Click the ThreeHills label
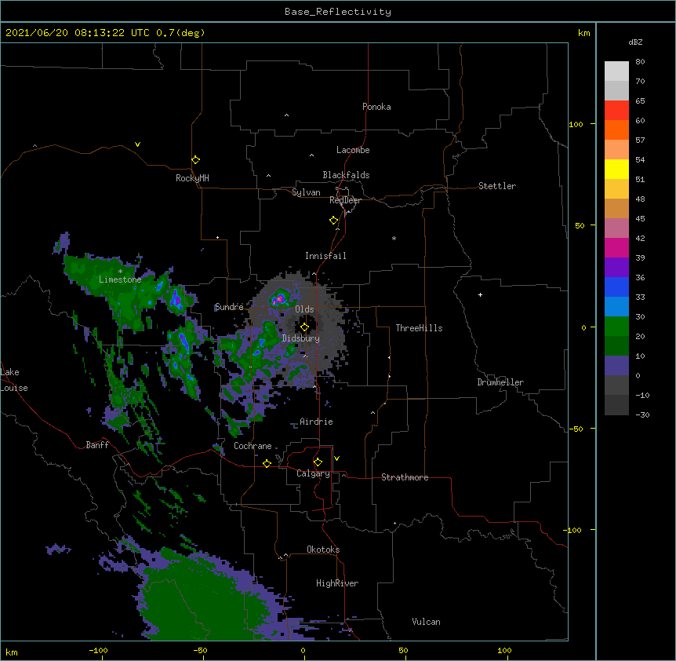The height and width of the screenshot is (661, 676). 419,328
